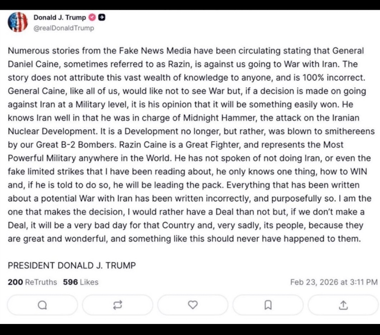Viewport: 380px width, 335px height.
Task: Open the profile avatar with flag image
Action: (x=18, y=22)
